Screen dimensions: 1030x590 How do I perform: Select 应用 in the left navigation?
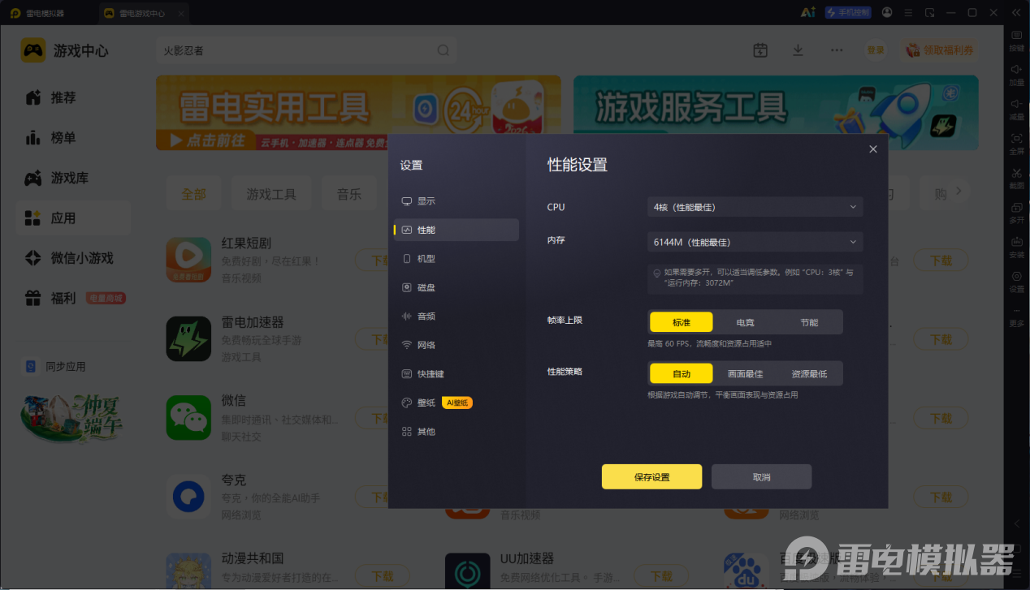(73, 218)
